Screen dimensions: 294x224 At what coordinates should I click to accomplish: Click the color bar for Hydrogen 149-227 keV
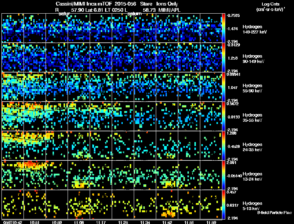click(x=223, y=28)
